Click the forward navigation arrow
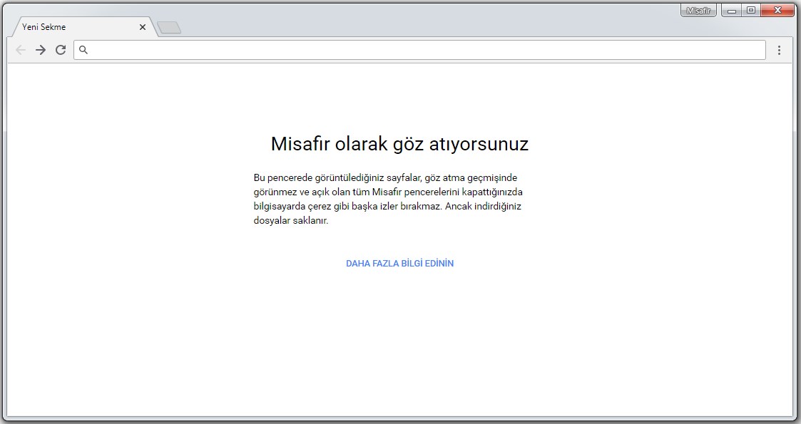The image size is (801, 424). coord(41,50)
